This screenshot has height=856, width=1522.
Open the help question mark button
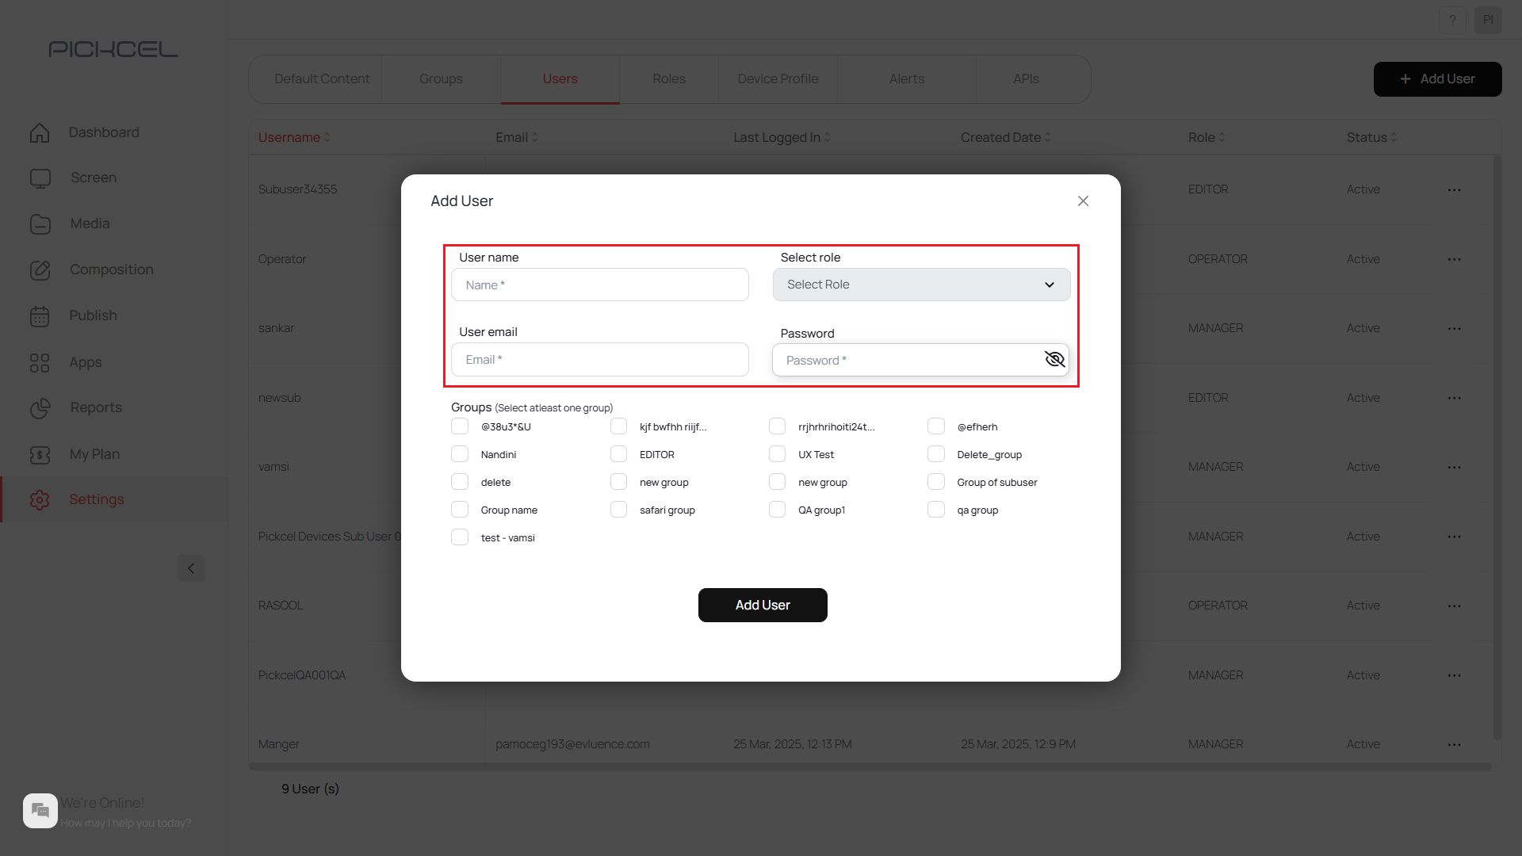click(x=1452, y=20)
